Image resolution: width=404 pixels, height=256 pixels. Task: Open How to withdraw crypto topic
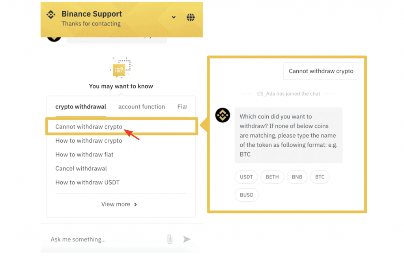(x=89, y=141)
